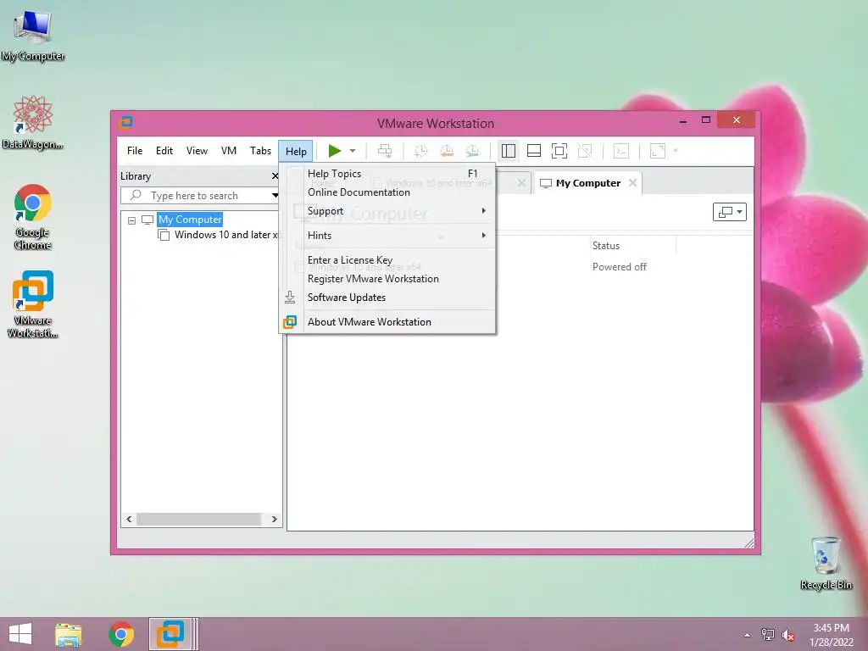Select Software Updates menu entry

coord(387,298)
